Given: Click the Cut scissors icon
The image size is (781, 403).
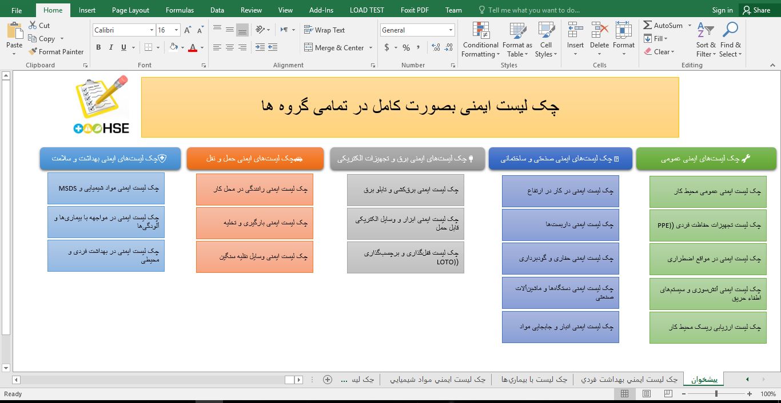Looking at the screenshot, I should click(x=32, y=26).
